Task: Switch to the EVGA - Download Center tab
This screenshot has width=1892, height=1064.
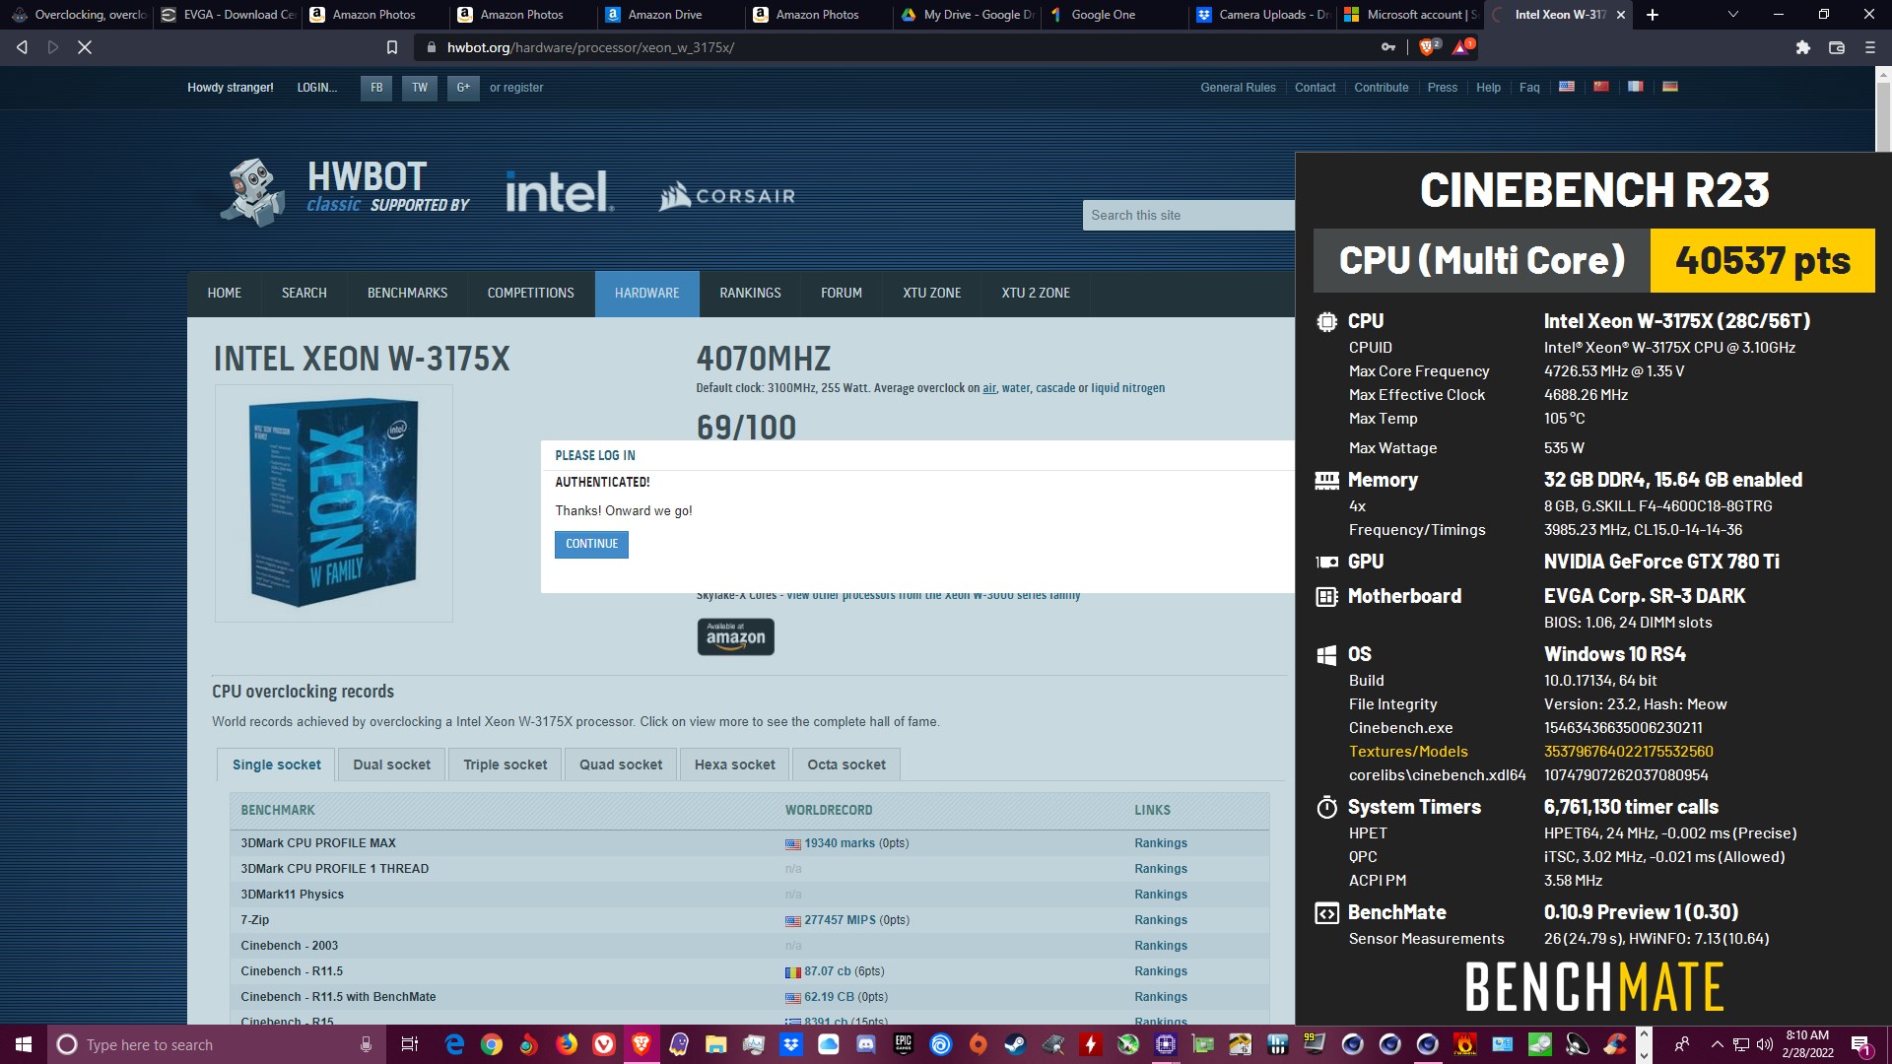Action: point(228,15)
